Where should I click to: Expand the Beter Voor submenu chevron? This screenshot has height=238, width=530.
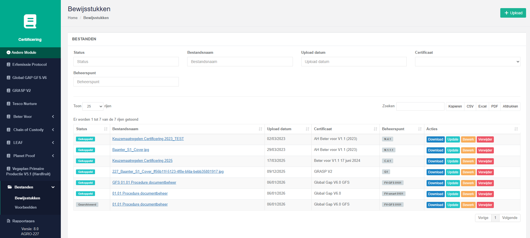pos(53,116)
